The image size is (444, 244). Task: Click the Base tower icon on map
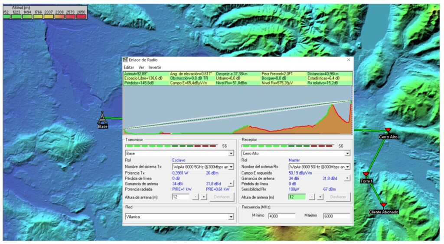point(102,118)
